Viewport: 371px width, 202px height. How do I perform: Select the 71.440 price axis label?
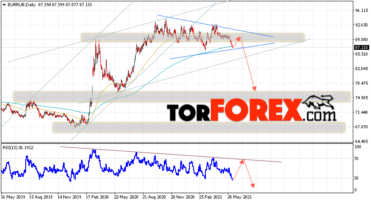pos(361,112)
